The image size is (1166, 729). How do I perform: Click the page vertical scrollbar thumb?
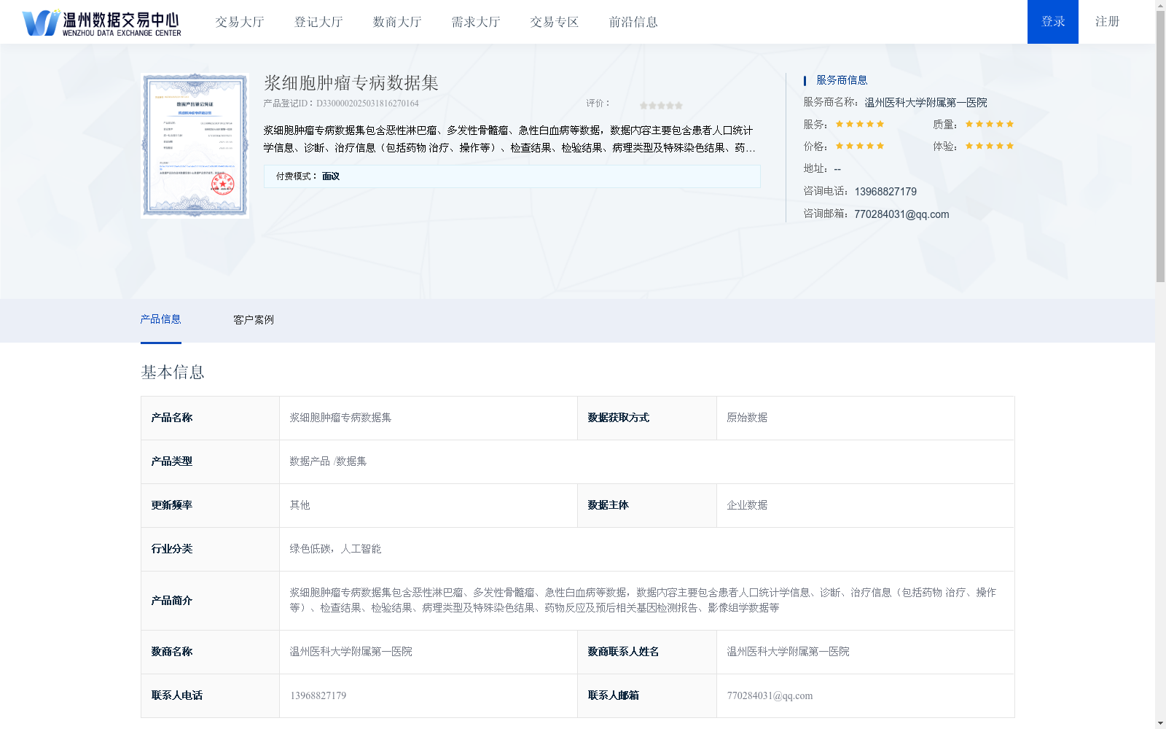pos(1160,146)
